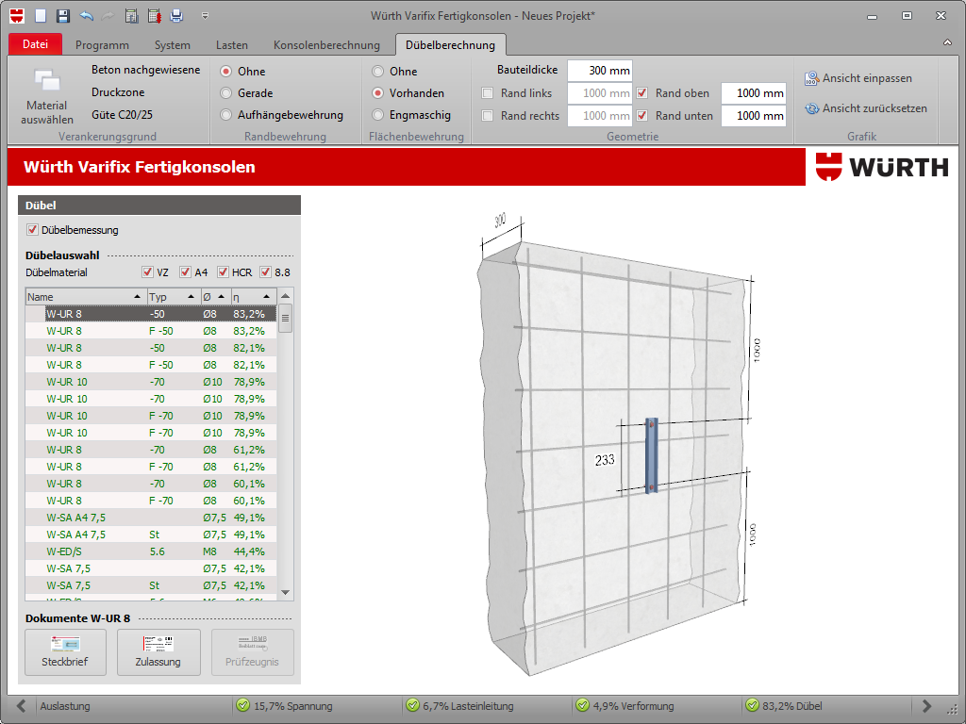This screenshot has width=966, height=724.
Task: Uncheck the HCR material checkbox
Action: (x=223, y=271)
